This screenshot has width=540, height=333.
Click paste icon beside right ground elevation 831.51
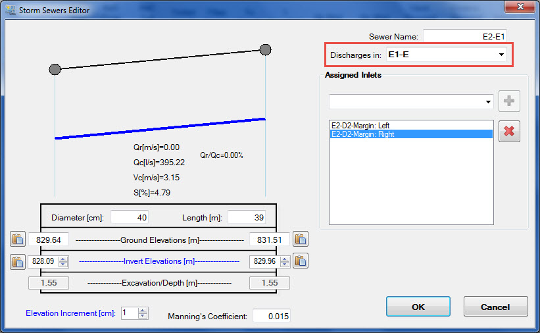coord(301,240)
